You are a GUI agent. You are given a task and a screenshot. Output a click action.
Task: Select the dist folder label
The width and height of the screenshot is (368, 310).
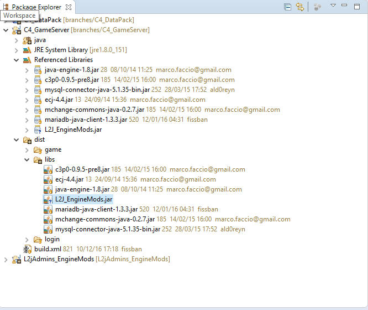pyautogui.click(x=39, y=139)
